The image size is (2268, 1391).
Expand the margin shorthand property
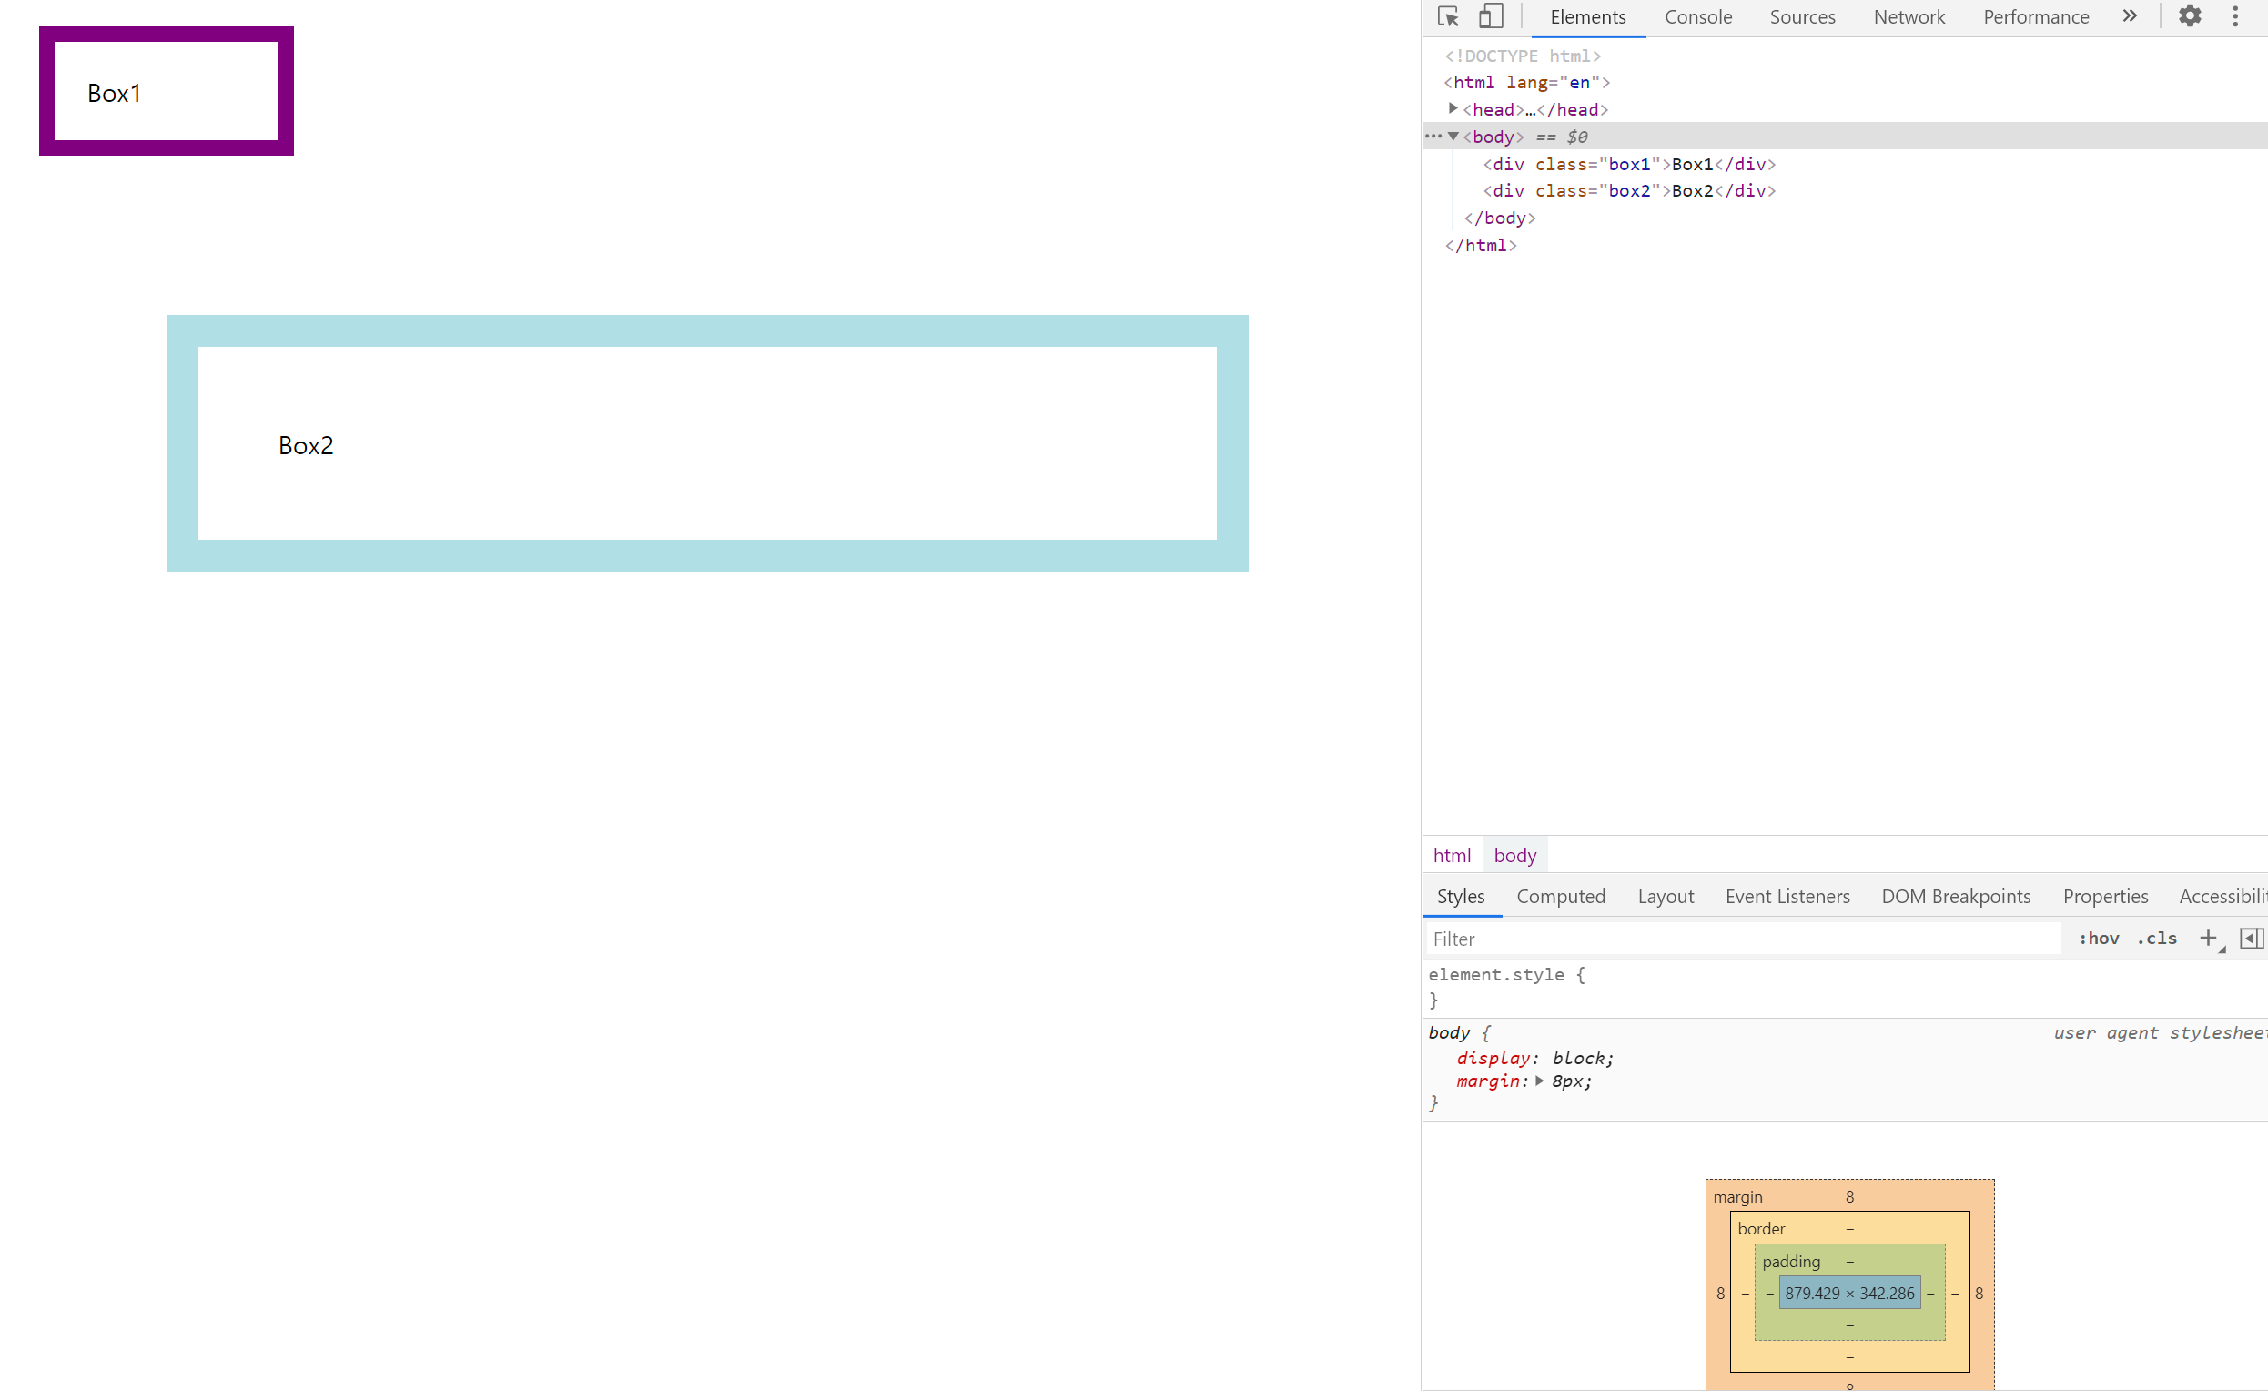pos(1539,1081)
